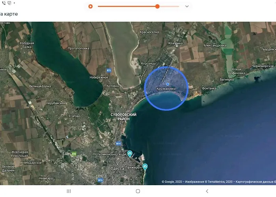Tap the Android back navigation button
Image resolution: width=276 pixels, height=197 pixels.
click(x=207, y=191)
